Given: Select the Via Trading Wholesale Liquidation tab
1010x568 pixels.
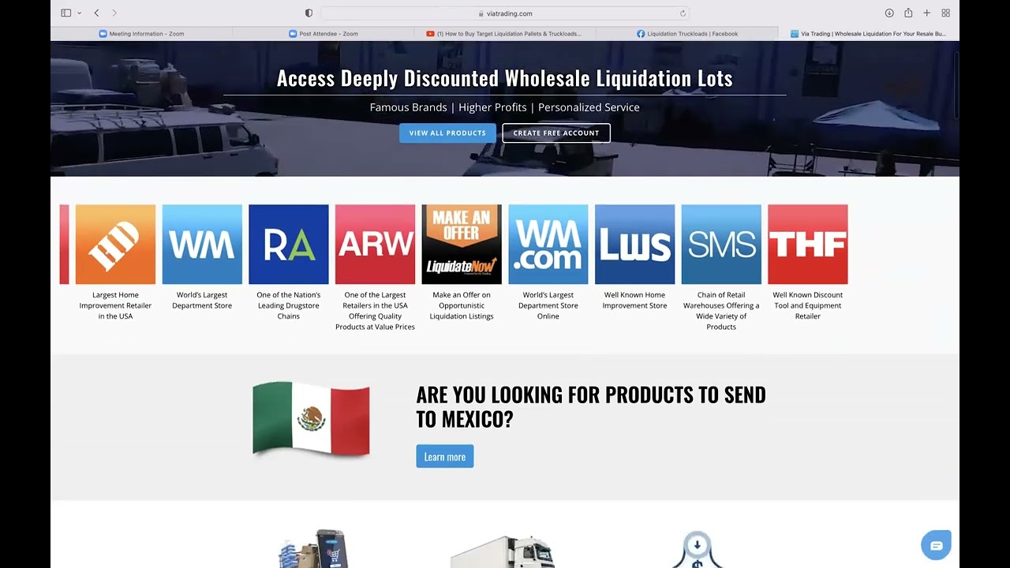Looking at the screenshot, I should (869, 34).
